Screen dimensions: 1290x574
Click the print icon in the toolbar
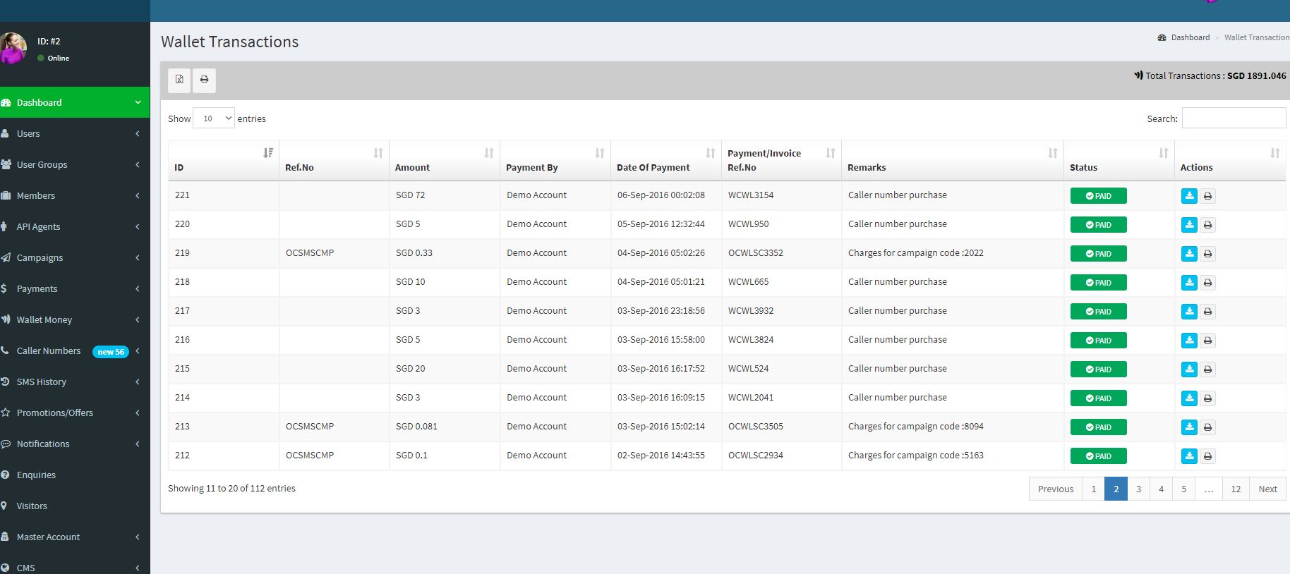click(204, 80)
